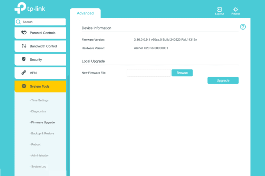Viewport: 265px width, 176px height.
Task: Click the search magnifier icon
Action: click(x=19, y=22)
